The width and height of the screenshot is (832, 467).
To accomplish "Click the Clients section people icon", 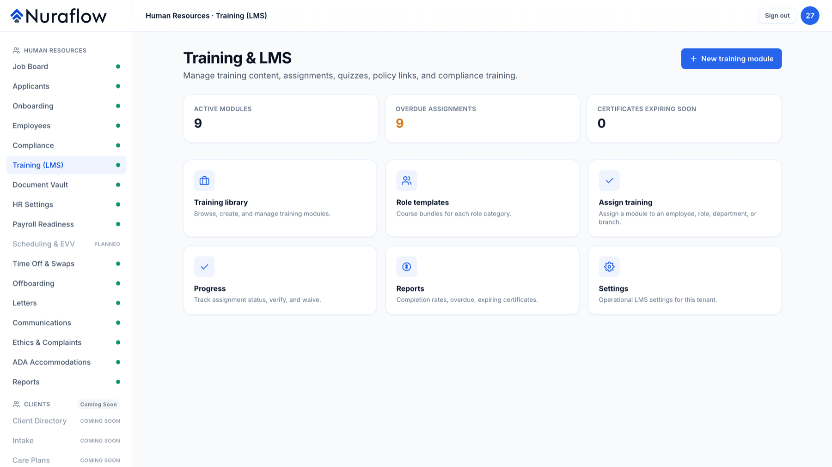I will (16, 404).
